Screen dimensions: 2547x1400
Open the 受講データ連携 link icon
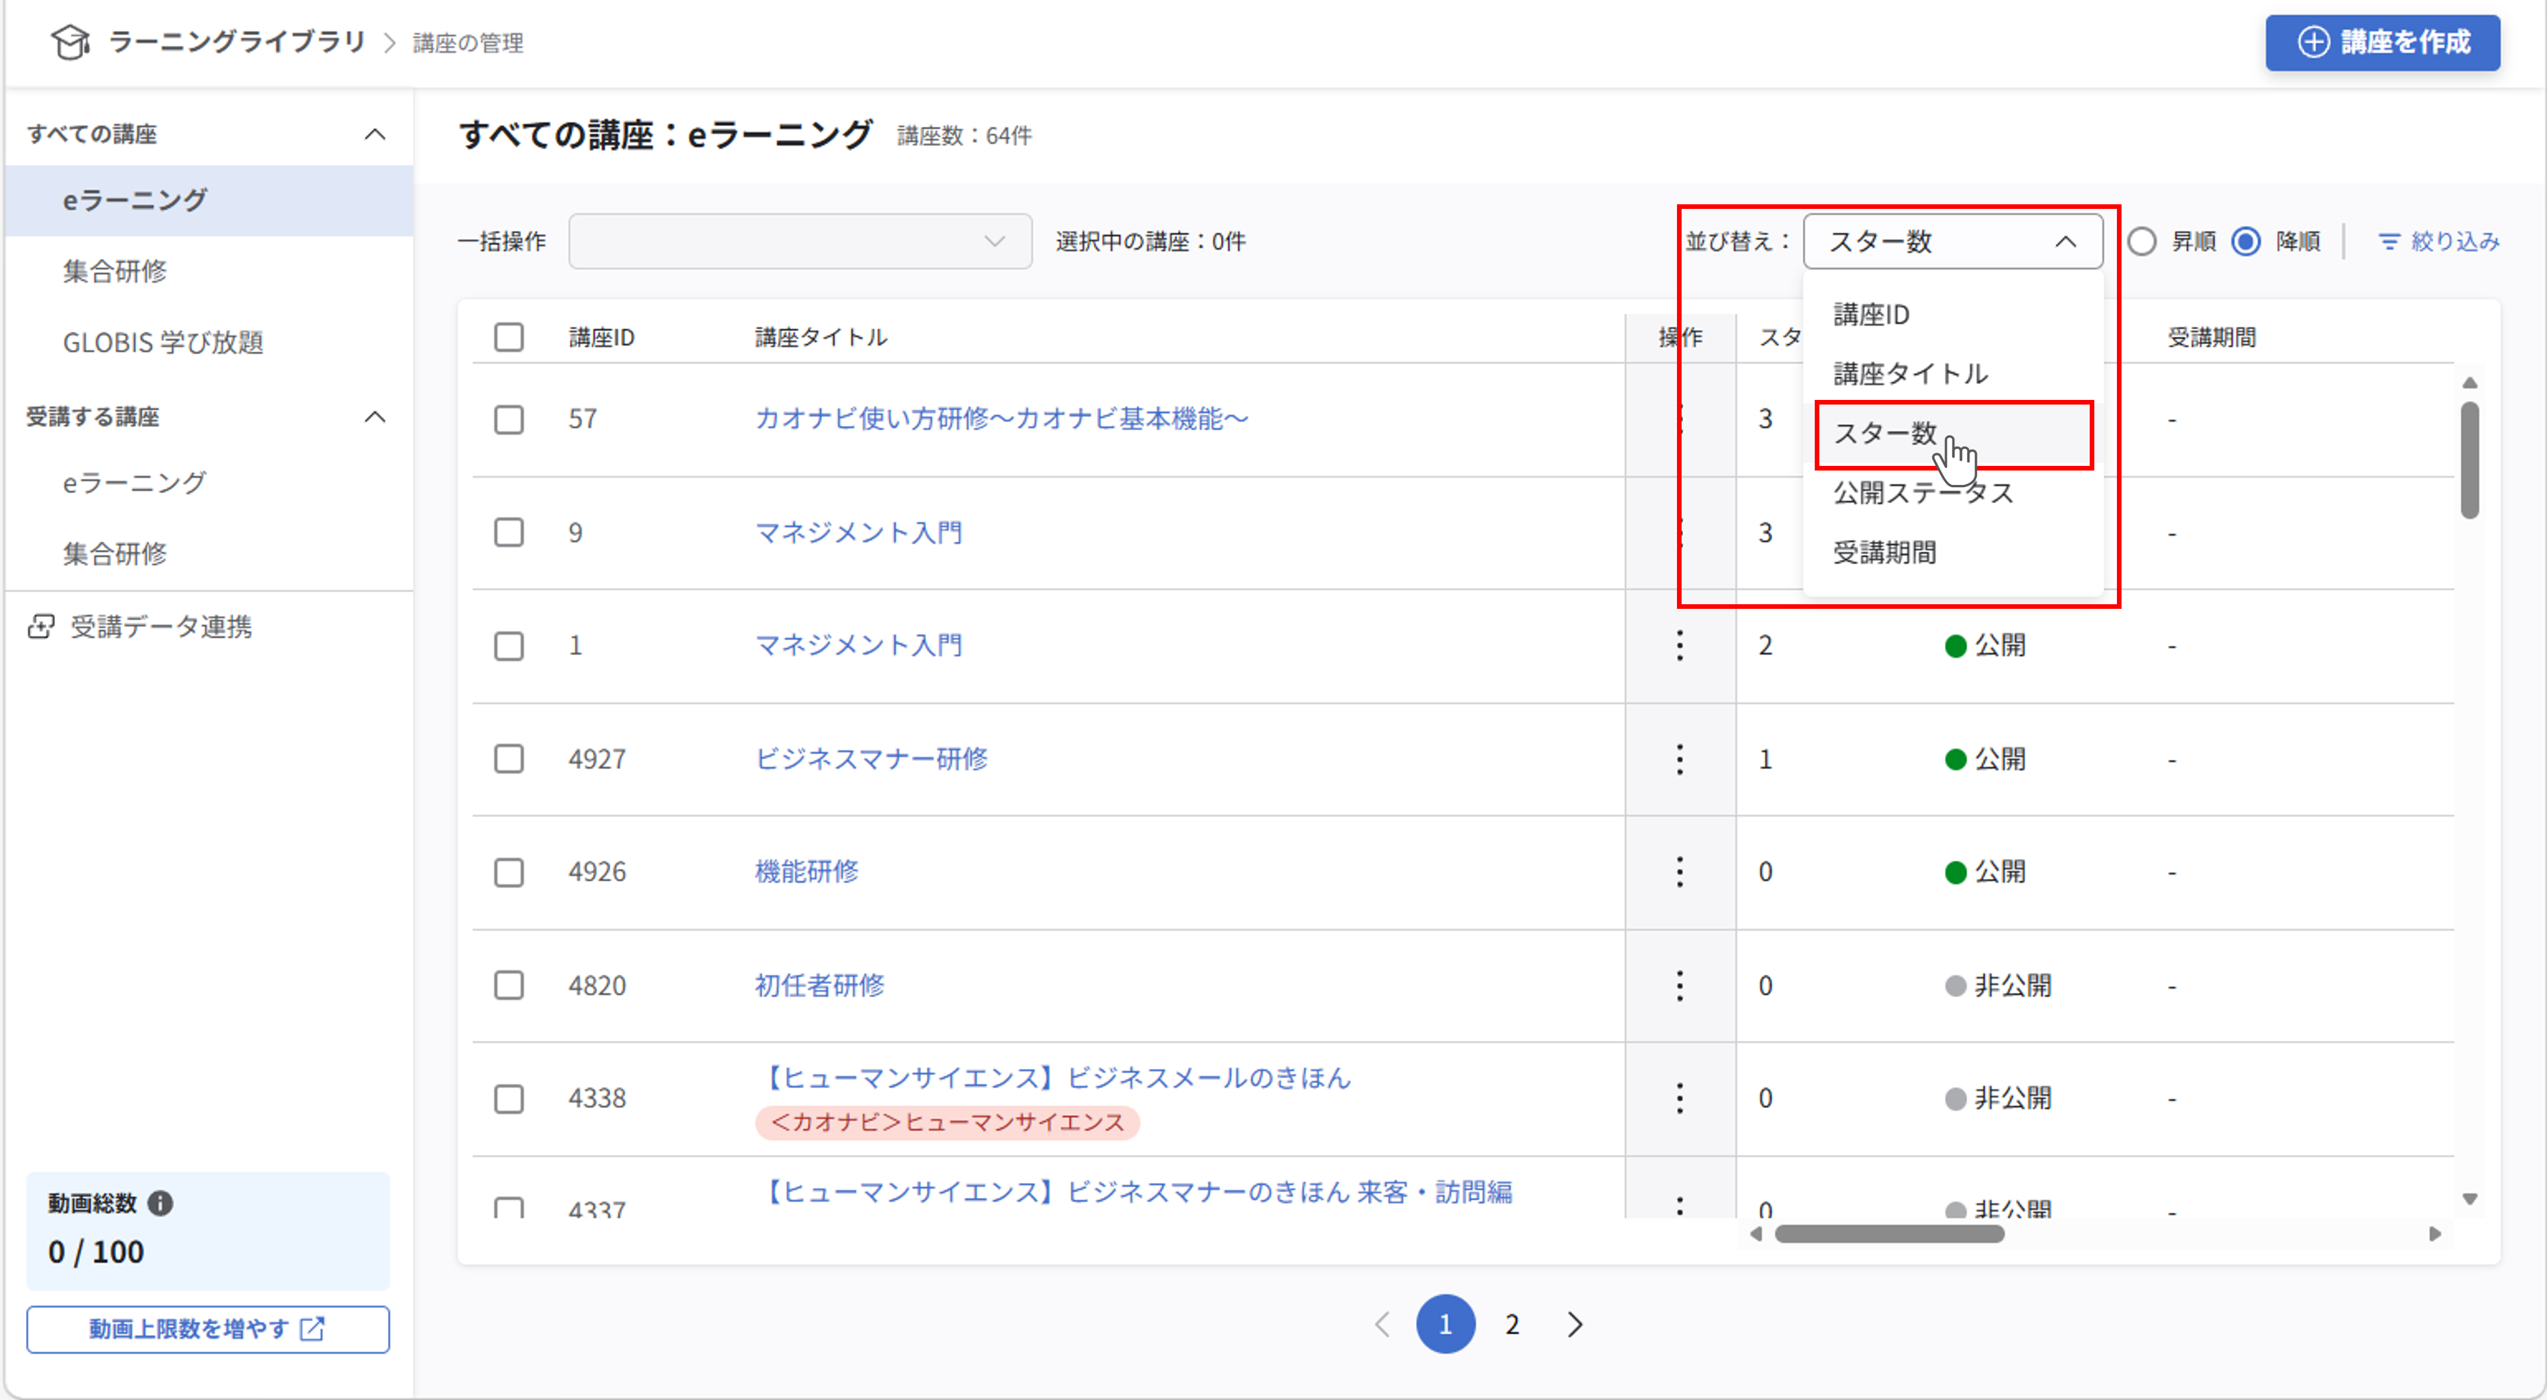coord(41,627)
